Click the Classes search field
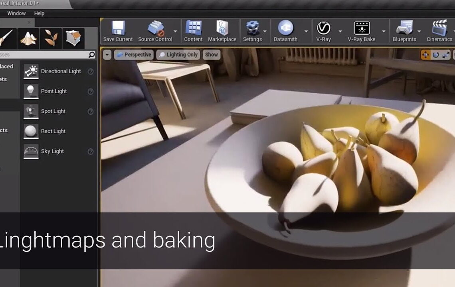455x287 pixels. coord(44,54)
